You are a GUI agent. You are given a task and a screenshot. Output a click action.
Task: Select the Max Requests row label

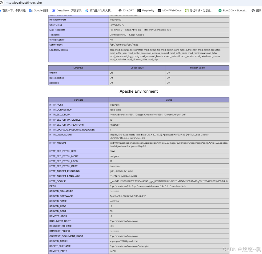[57, 30]
